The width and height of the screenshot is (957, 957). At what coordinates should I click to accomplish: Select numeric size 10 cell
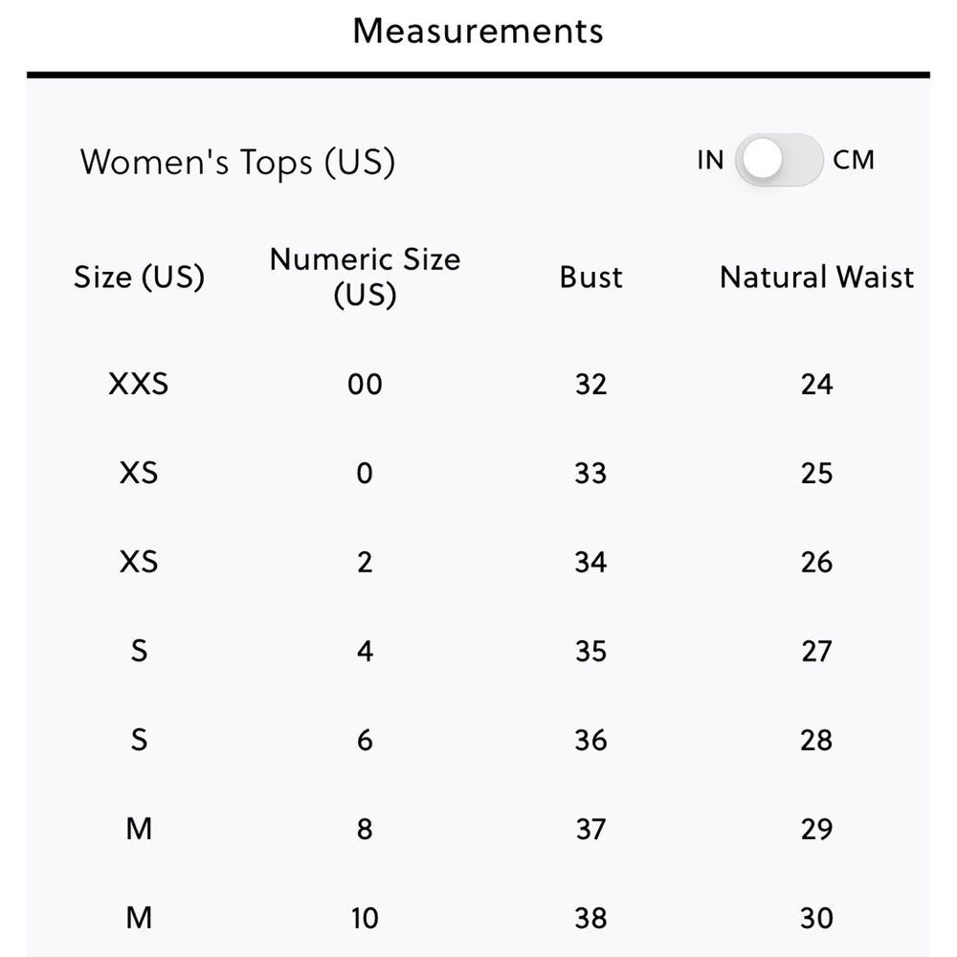(x=365, y=919)
